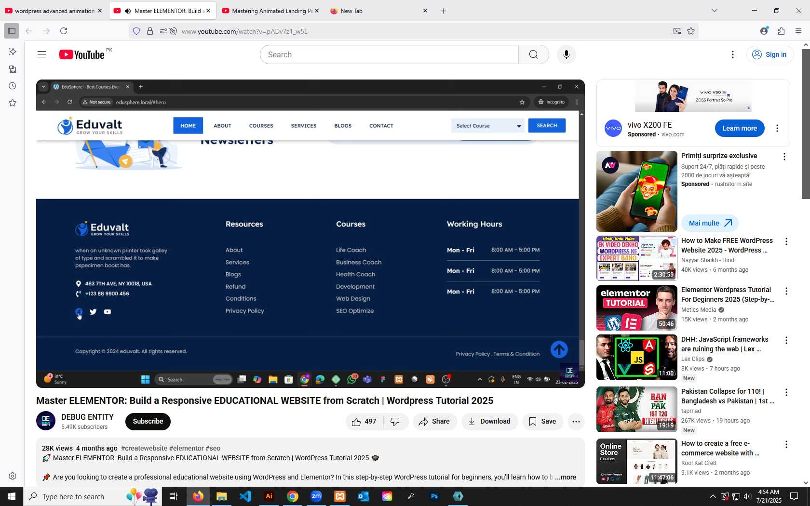
Task: List all tabs dropdown arrow
Action: pyautogui.click(x=715, y=11)
